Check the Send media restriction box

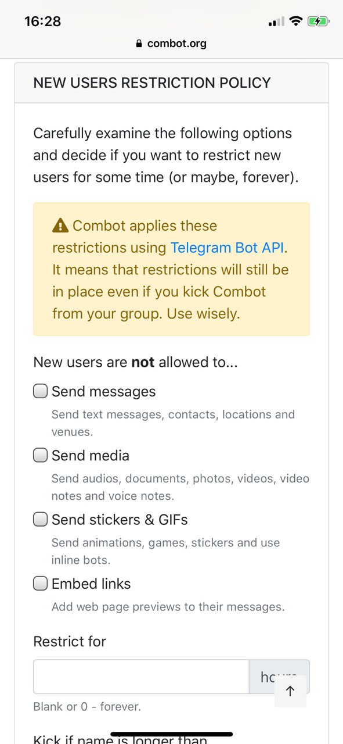tap(40, 455)
